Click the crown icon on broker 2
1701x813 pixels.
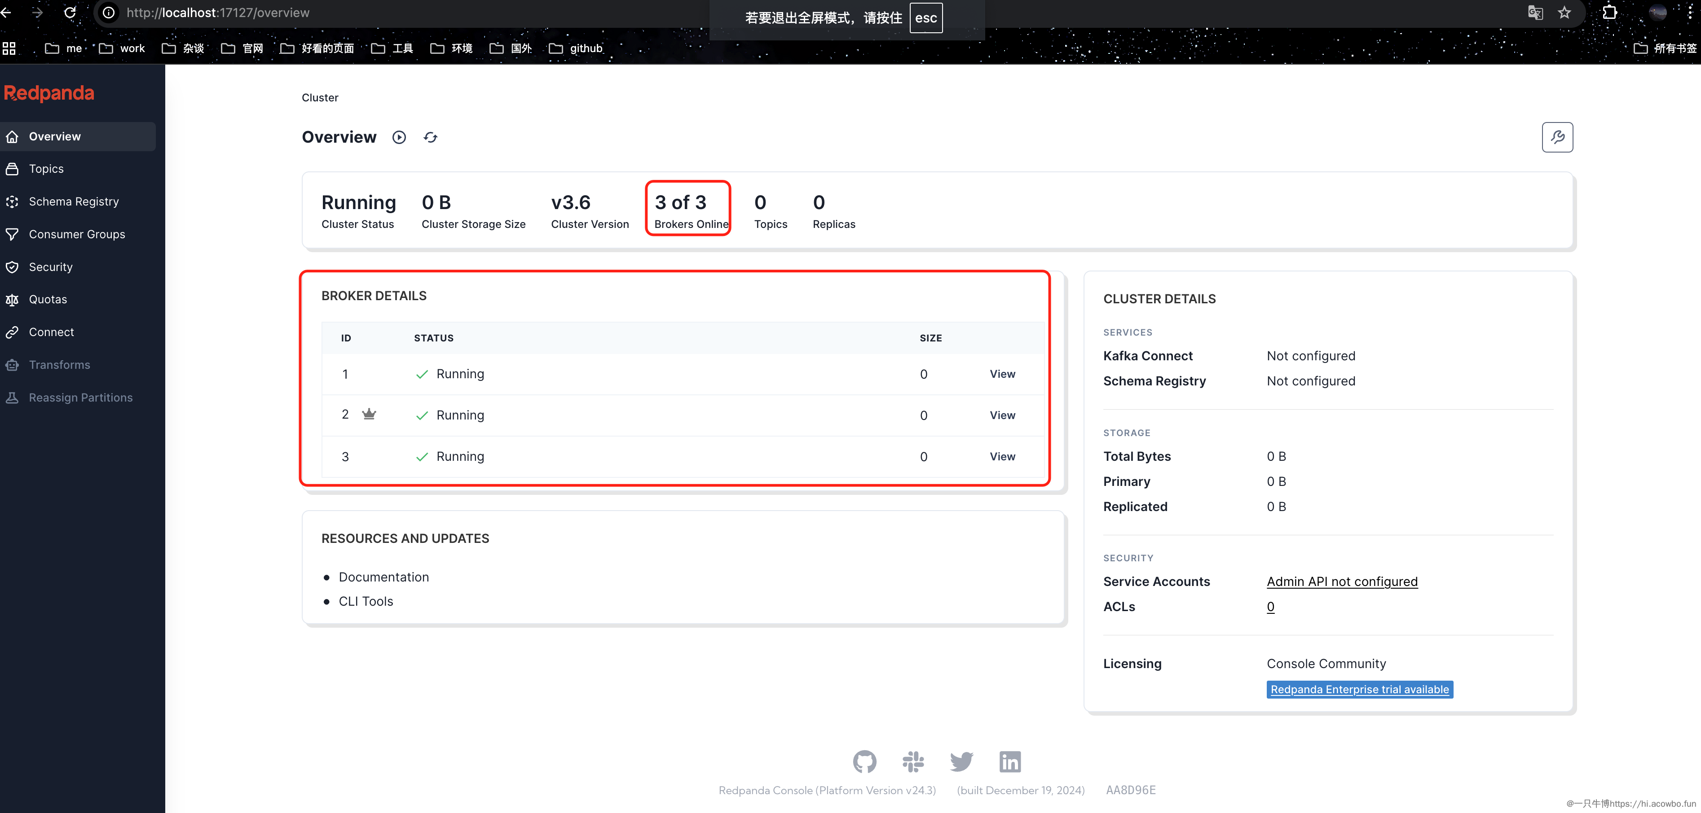coord(369,415)
